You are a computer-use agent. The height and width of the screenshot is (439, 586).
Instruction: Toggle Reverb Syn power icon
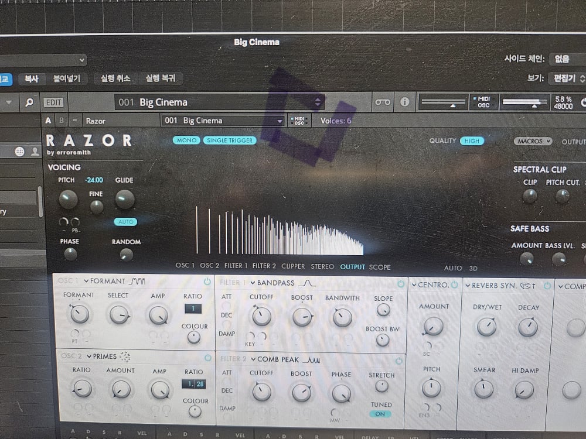(x=547, y=286)
